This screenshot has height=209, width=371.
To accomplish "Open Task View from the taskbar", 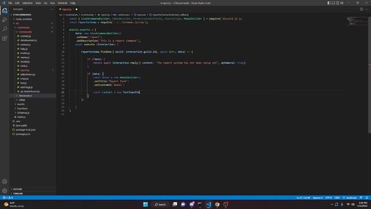I will point(174,204).
